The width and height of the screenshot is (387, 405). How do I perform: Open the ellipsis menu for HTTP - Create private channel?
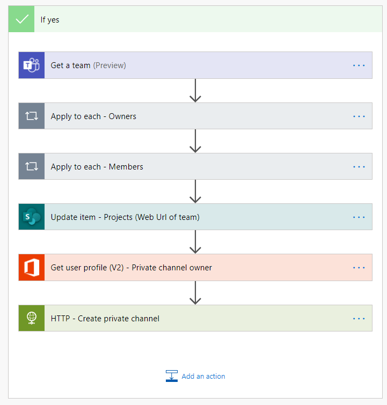[359, 318]
